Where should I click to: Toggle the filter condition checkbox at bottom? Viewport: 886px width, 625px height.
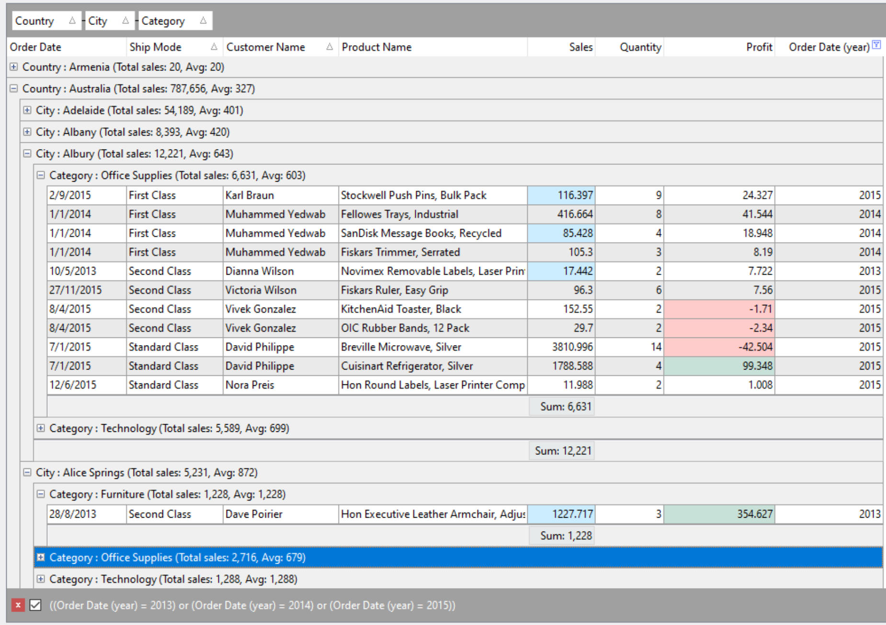click(35, 605)
